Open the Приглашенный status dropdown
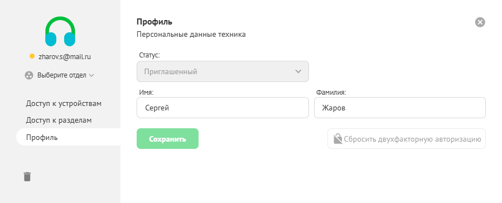 pos(223,71)
